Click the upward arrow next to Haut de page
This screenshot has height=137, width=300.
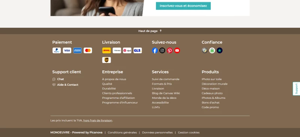(160, 31)
